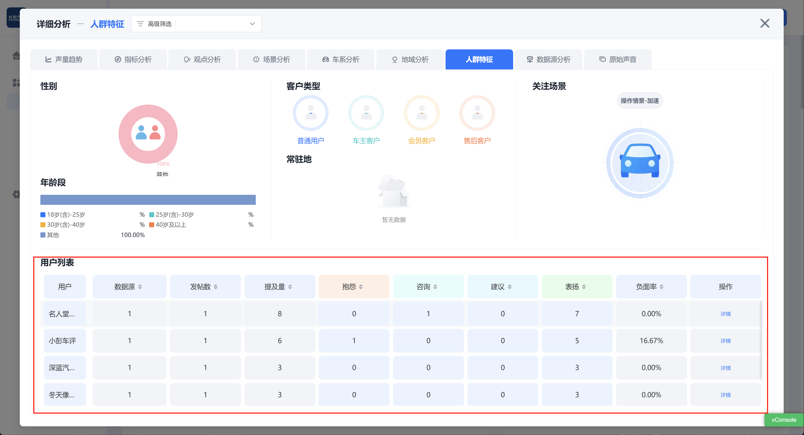Screen dimensions: 804x435
Task: Toggle 18岁(含)-25岁 legend item
Action: coord(66,215)
